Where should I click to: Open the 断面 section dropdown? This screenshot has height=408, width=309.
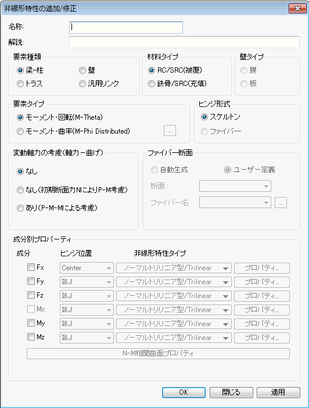coord(235,186)
